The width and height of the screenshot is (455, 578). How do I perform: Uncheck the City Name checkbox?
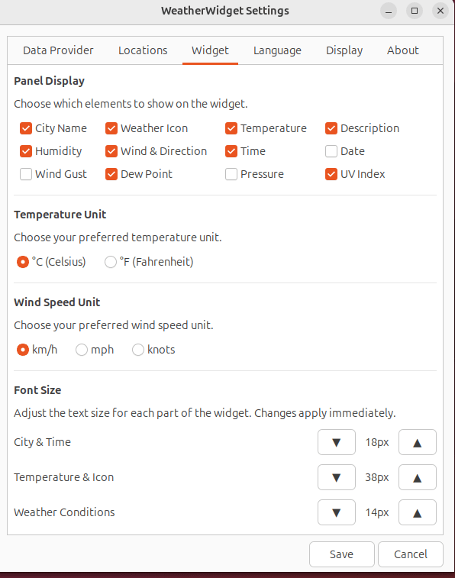click(x=26, y=128)
